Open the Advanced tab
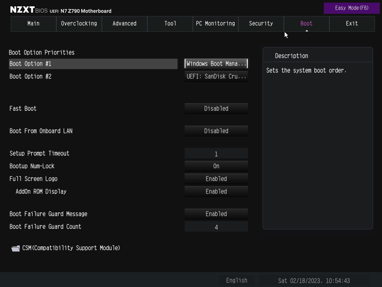 pyautogui.click(x=124, y=24)
